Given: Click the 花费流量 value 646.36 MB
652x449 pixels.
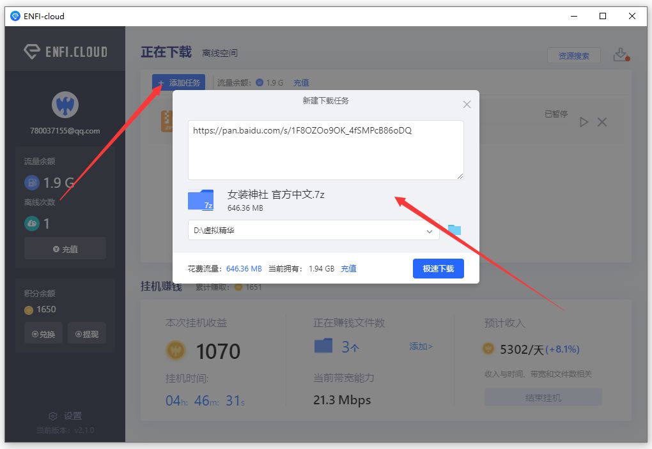Looking at the screenshot, I should [244, 269].
